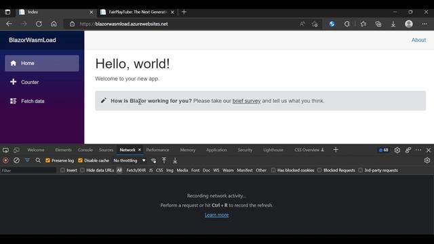Toggle the DevTools inspect element icon
Image resolution: width=434 pixels, height=244 pixels.
(5, 150)
